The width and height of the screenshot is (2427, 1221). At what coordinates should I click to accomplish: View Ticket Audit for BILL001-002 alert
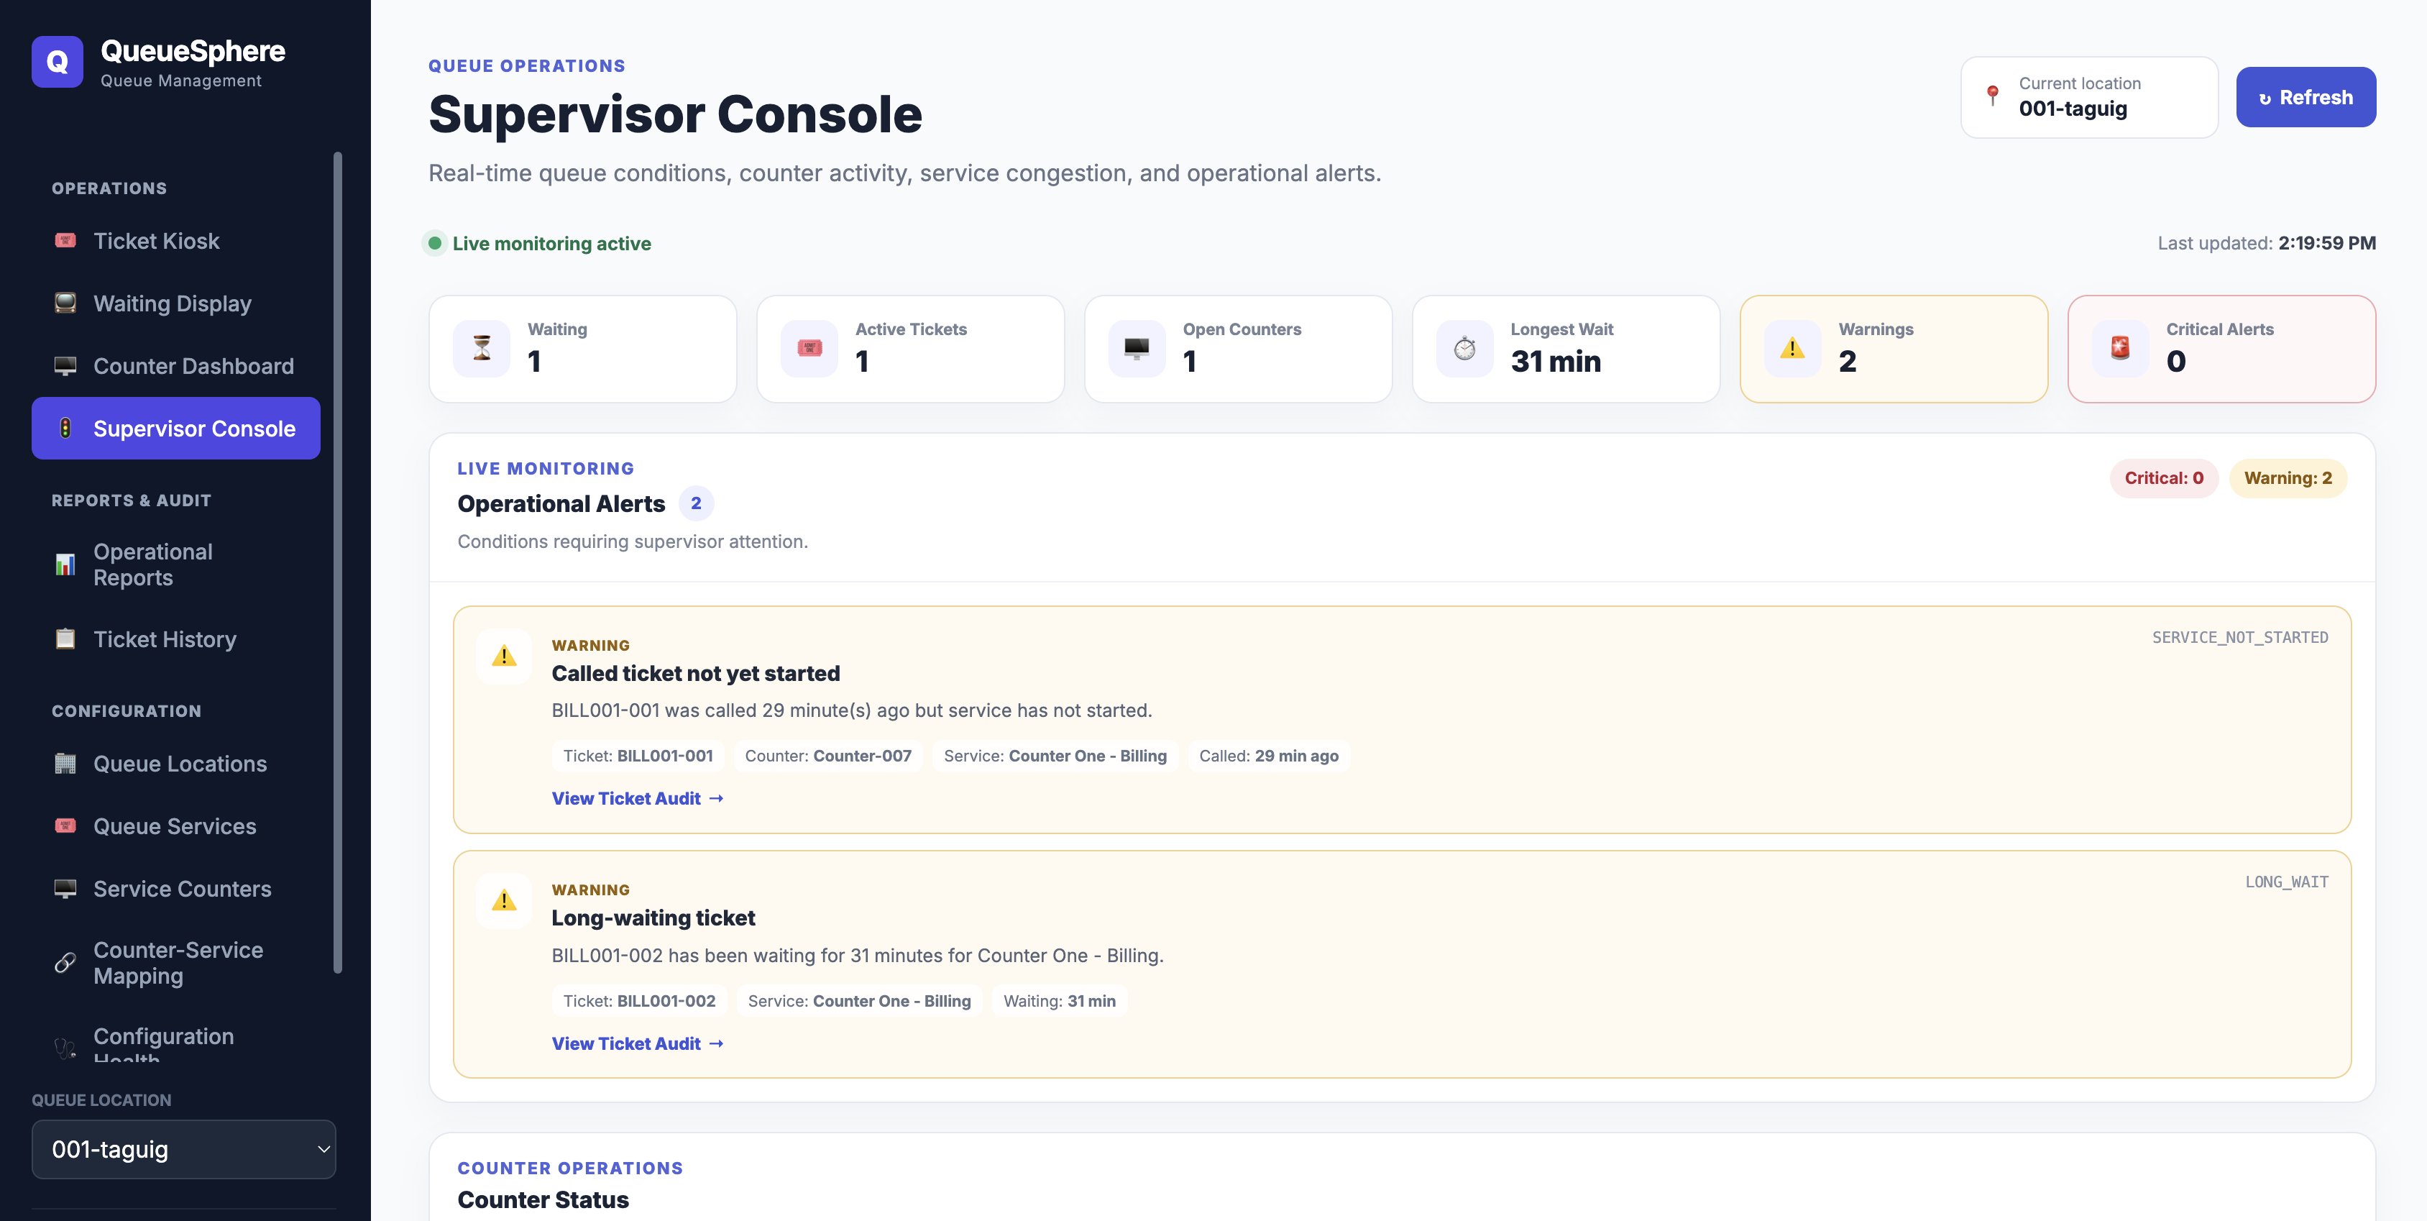tap(638, 1043)
